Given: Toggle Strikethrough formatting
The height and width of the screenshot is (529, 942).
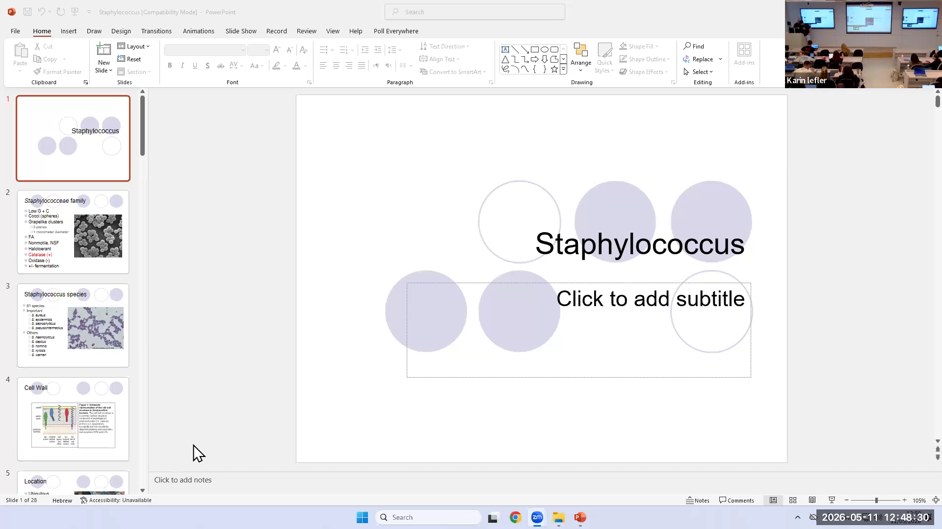Looking at the screenshot, I should (220, 66).
